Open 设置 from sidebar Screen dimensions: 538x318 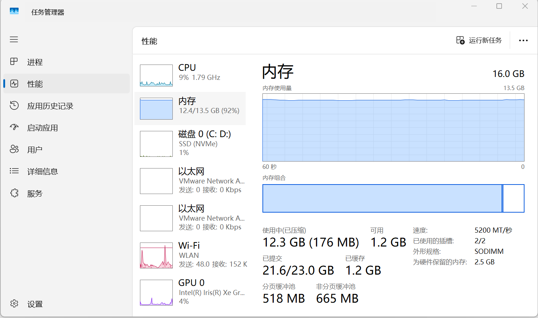35,304
